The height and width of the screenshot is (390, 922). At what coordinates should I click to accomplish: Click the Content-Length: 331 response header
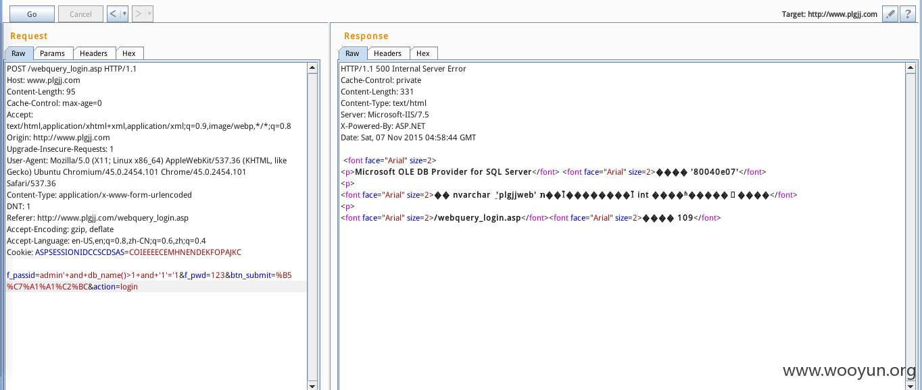point(377,92)
